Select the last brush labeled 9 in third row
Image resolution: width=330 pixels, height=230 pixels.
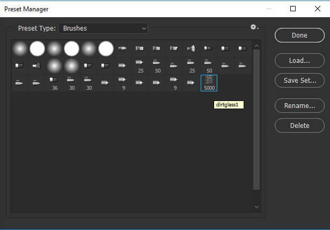174,83
